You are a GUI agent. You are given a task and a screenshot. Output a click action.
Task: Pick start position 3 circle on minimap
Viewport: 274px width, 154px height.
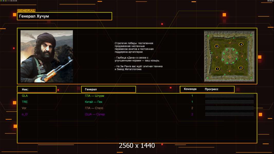pyautogui.click(x=217, y=46)
